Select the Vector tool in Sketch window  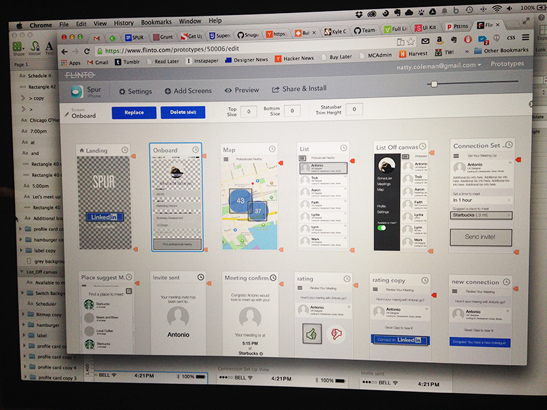35,48
